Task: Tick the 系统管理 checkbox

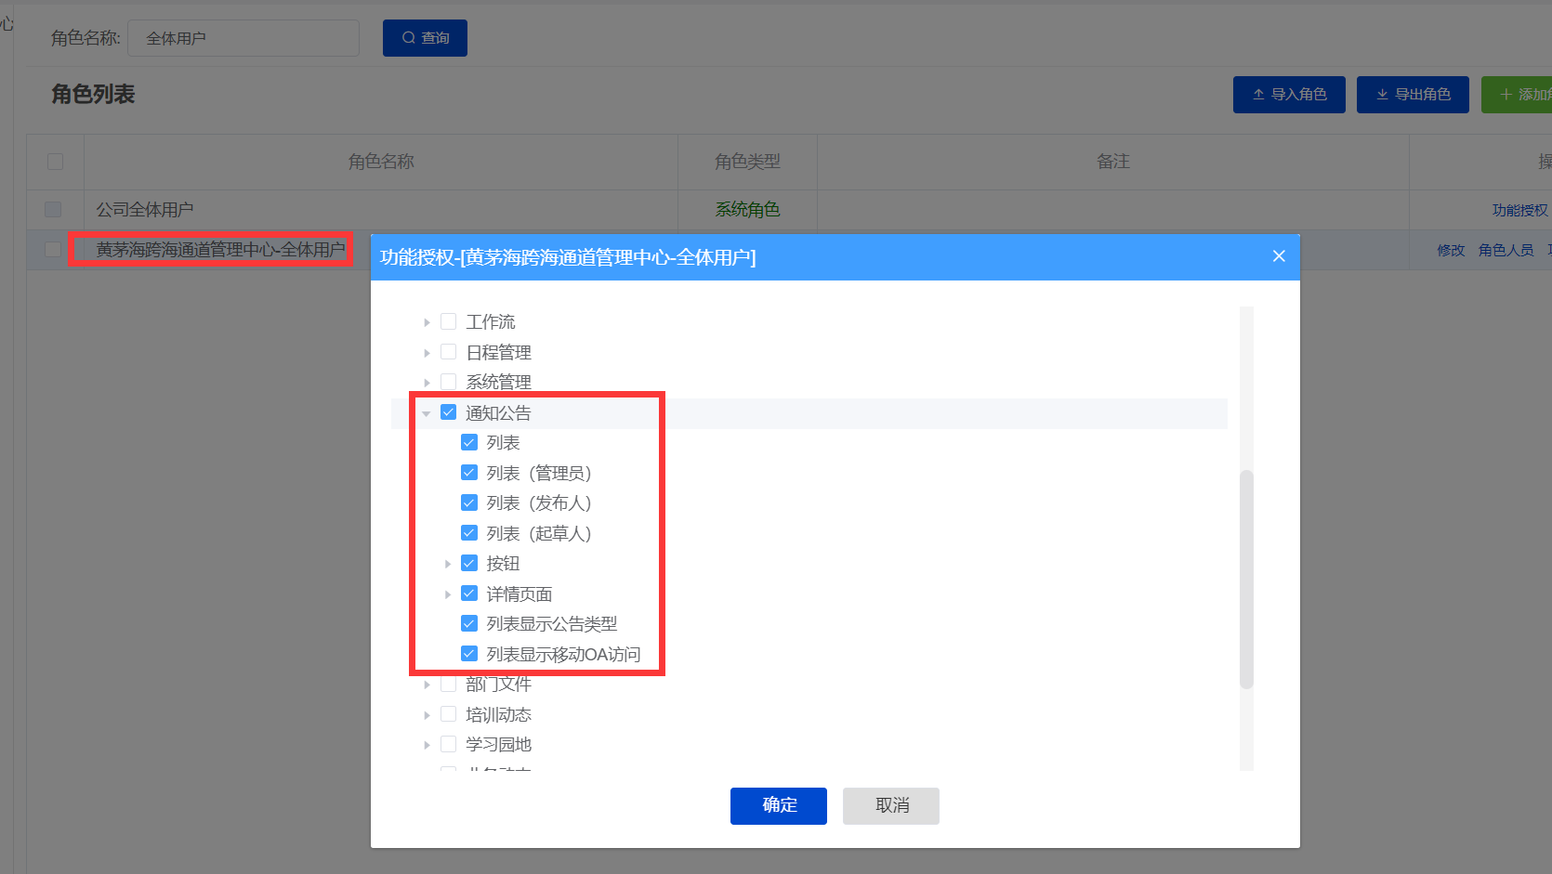Action: point(448,382)
